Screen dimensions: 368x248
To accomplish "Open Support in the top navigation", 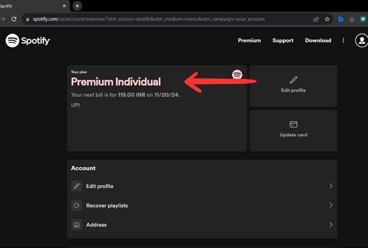I will pyautogui.click(x=283, y=40).
